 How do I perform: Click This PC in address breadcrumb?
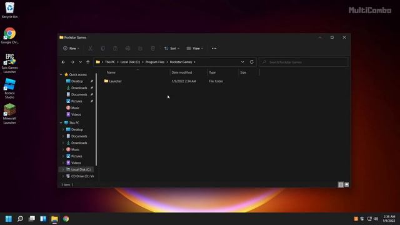point(110,62)
